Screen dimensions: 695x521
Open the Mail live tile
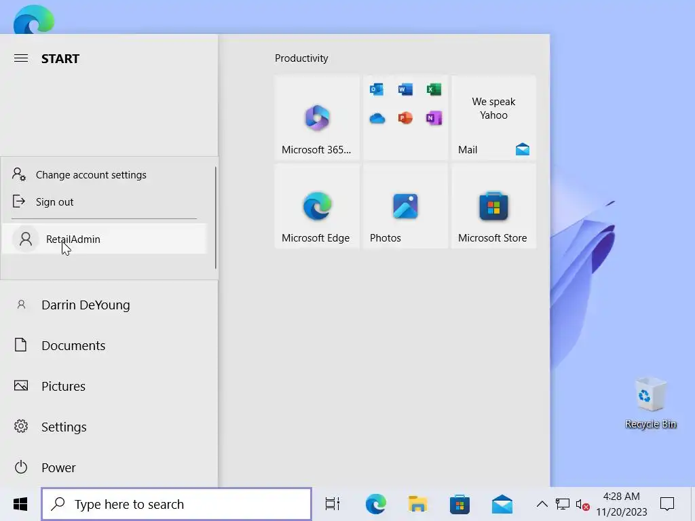pos(493,117)
